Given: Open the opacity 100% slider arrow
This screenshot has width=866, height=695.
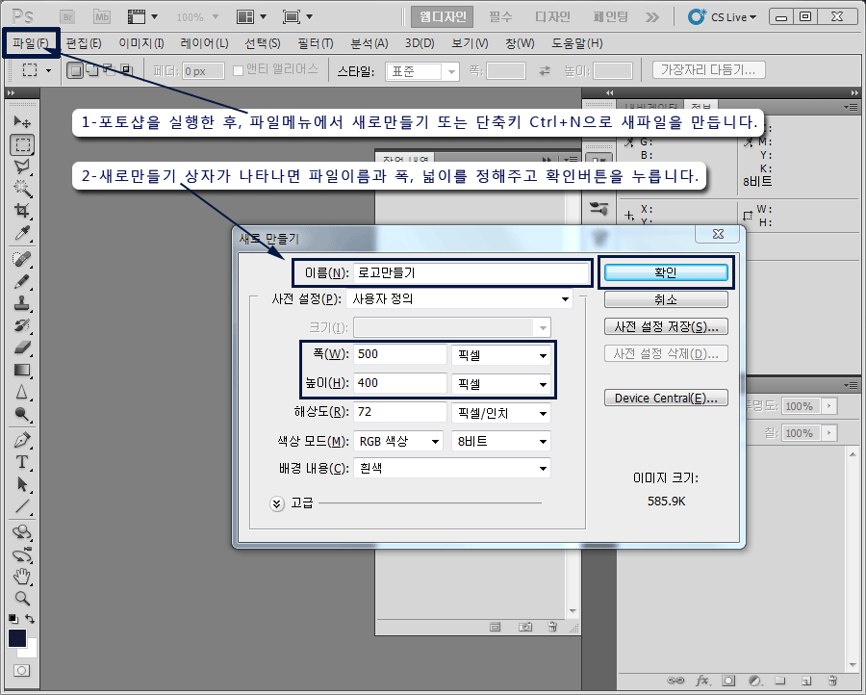Looking at the screenshot, I should pos(829,406).
